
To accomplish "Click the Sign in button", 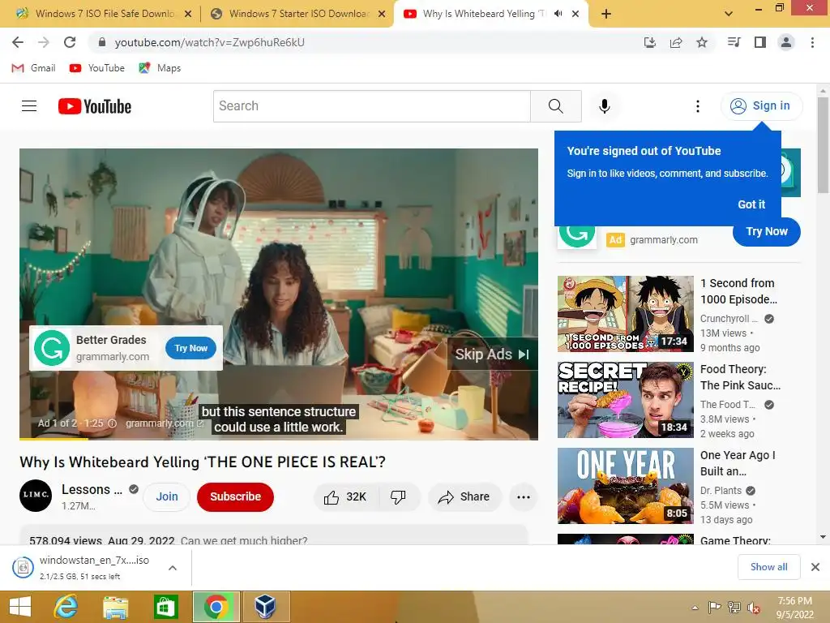I will pos(761,106).
